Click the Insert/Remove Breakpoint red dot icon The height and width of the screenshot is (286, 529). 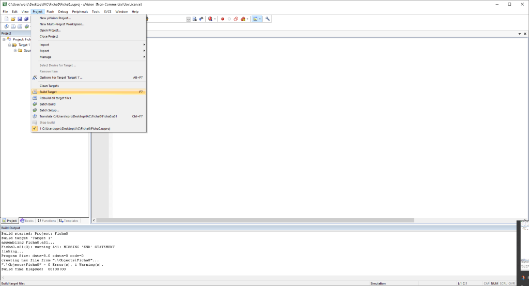[x=223, y=19]
